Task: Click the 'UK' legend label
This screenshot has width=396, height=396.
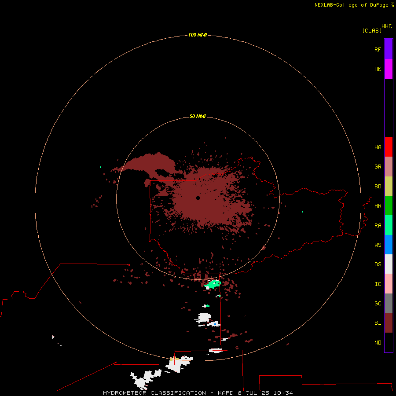Action: coord(378,69)
